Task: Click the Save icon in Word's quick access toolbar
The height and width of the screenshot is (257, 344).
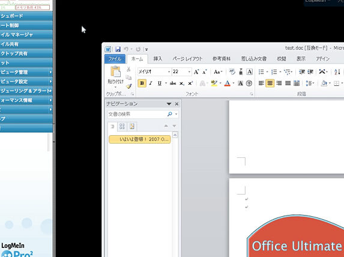Action: point(118,49)
